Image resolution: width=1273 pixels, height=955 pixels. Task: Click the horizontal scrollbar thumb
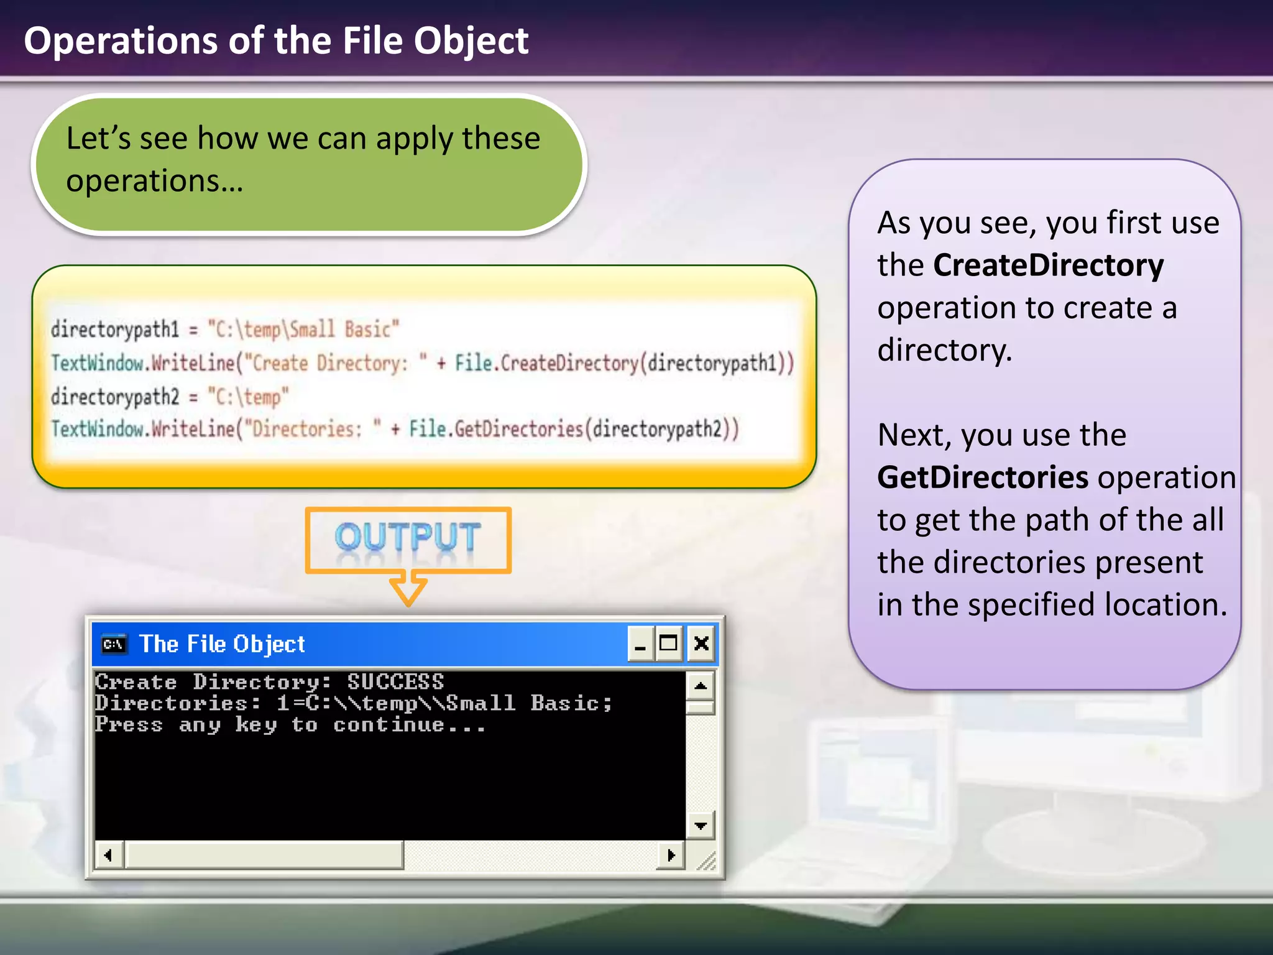point(264,855)
